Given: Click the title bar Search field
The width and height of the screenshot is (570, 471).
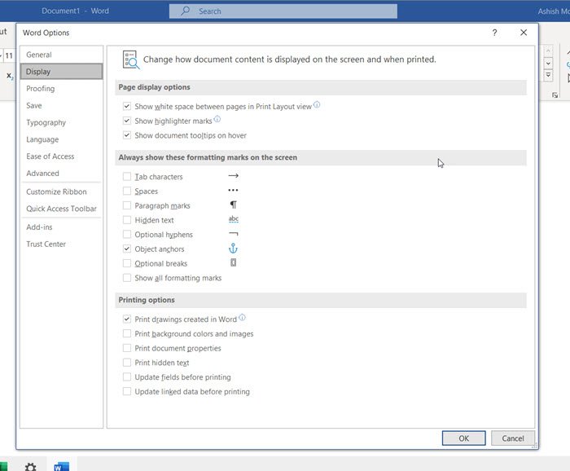Looking at the screenshot, I should coord(283,11).
